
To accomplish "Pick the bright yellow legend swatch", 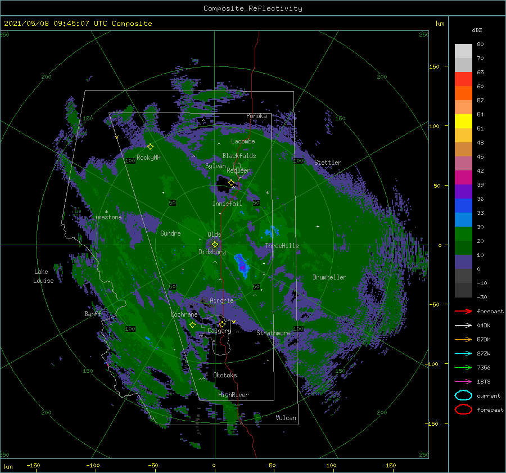I will click(x=463, y=121).
